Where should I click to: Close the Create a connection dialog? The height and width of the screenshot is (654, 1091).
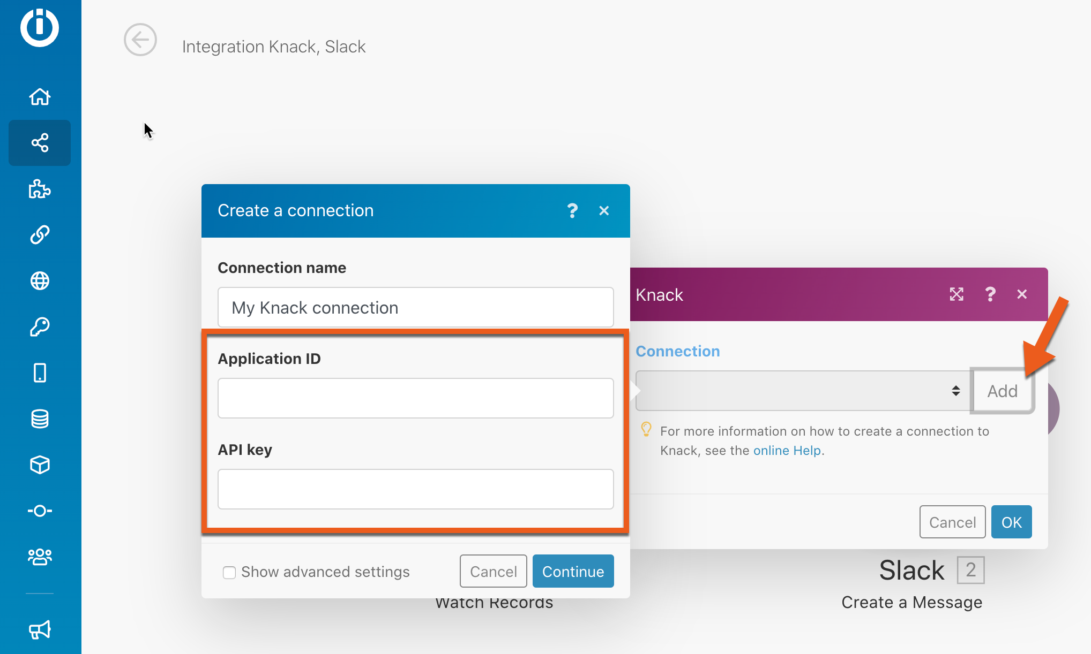pos(604,211)
